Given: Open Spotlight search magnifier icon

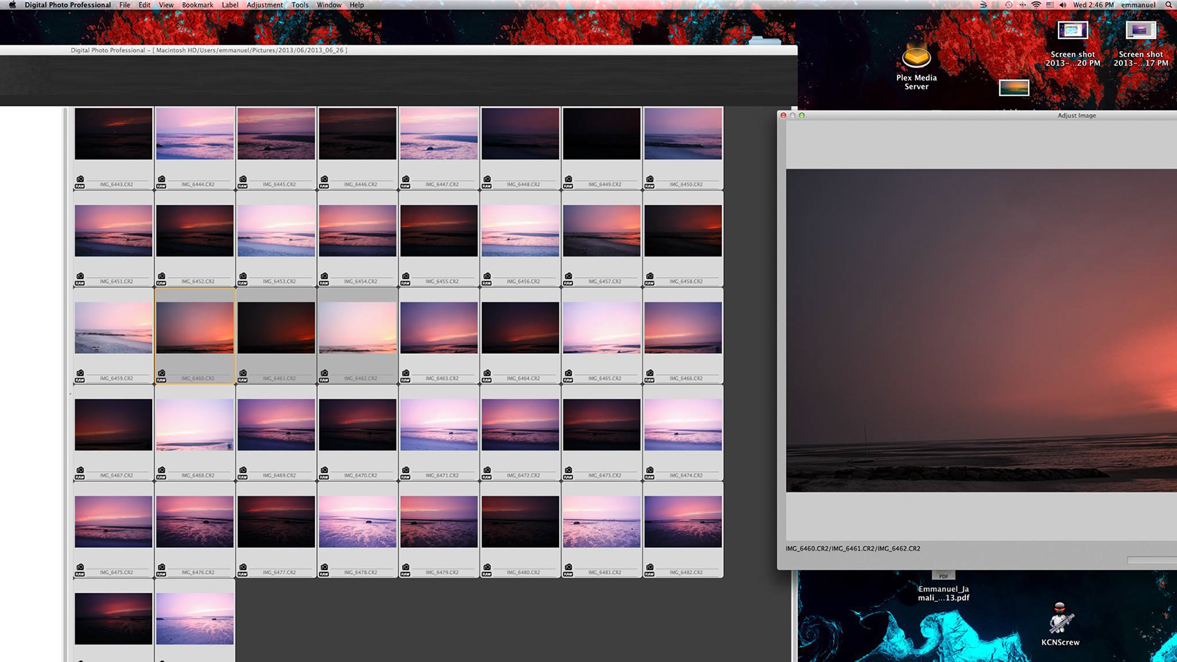Looking at the screenshot, I should coord(1168,5).
